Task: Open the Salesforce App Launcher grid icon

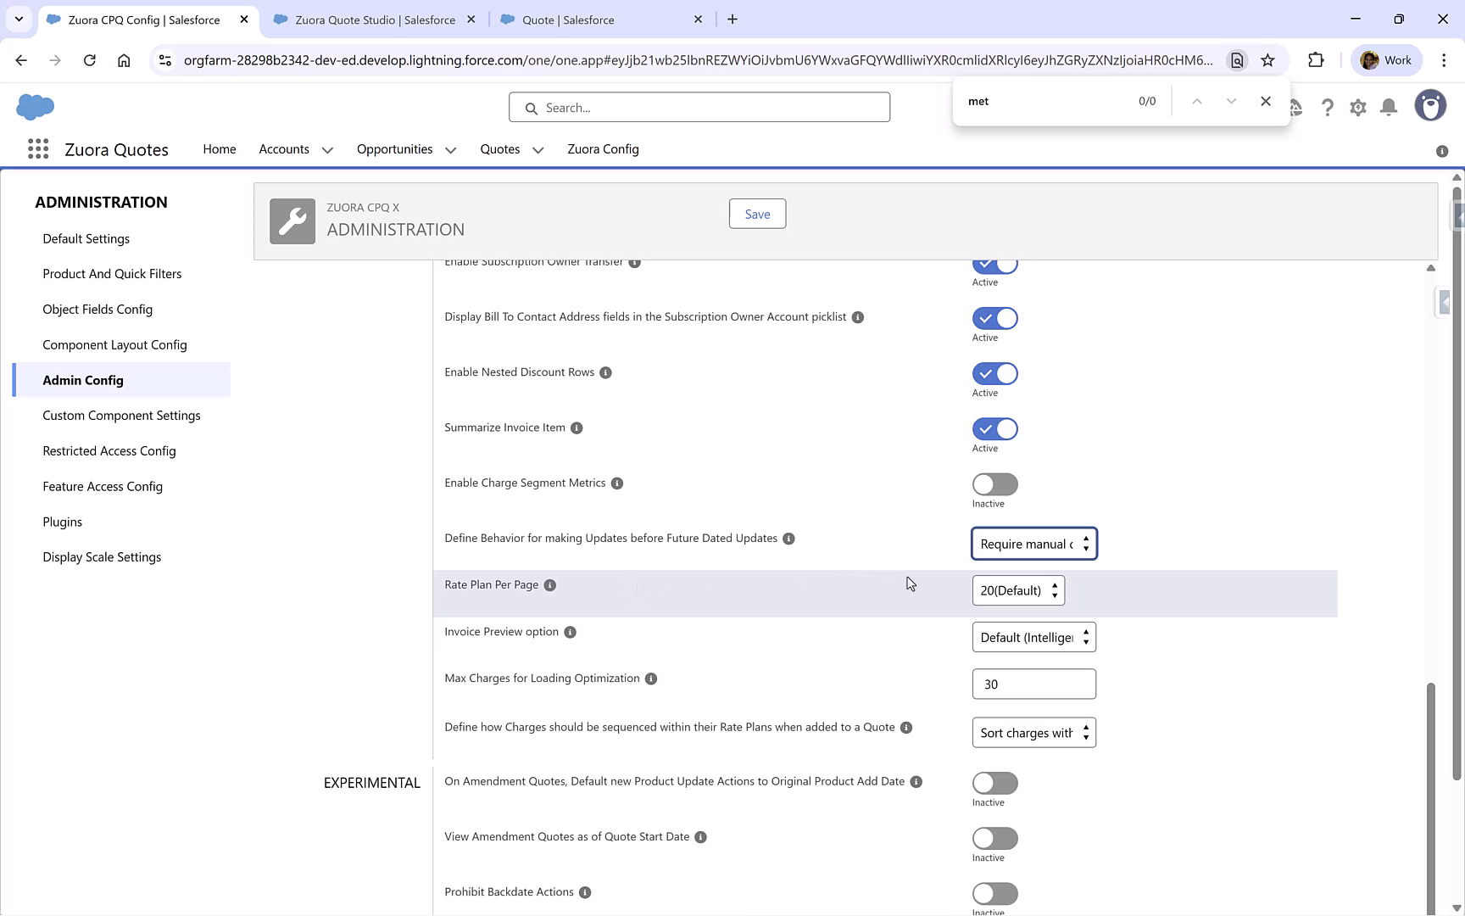Action: click(38, 148)
